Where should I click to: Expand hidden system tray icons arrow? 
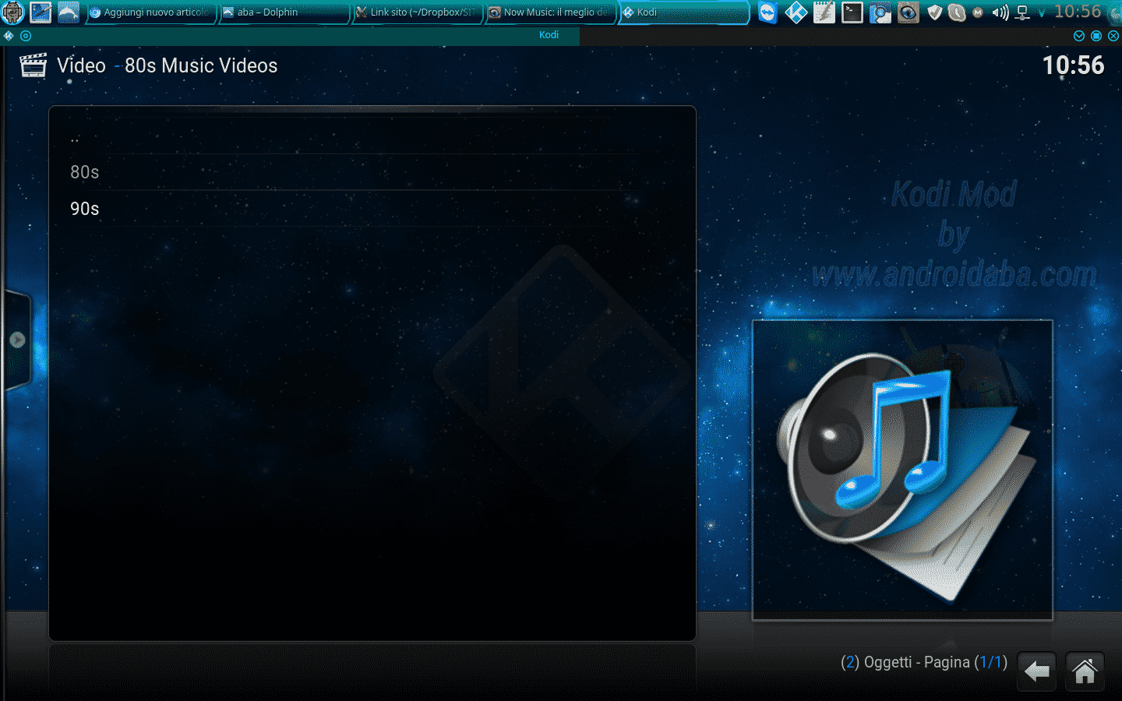[1041, 13]
